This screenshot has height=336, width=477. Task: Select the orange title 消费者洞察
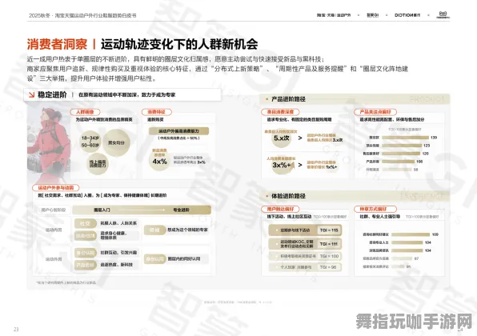coord(57,44)
